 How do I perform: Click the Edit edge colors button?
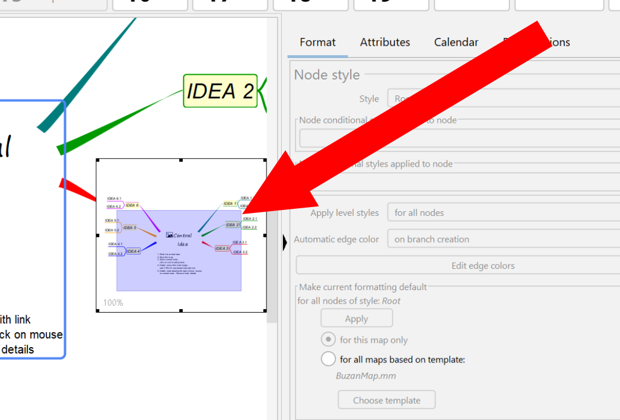[458, 265]
